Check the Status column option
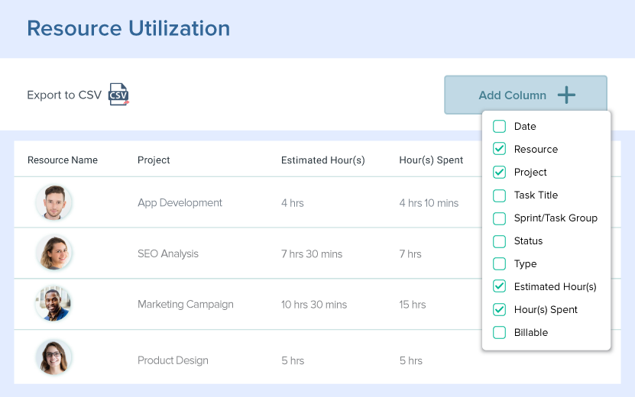The width and height of the screenshot is (635, 397). (499, 241)
